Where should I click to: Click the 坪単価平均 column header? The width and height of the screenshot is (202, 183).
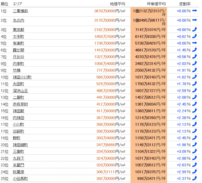coord(156,4)
